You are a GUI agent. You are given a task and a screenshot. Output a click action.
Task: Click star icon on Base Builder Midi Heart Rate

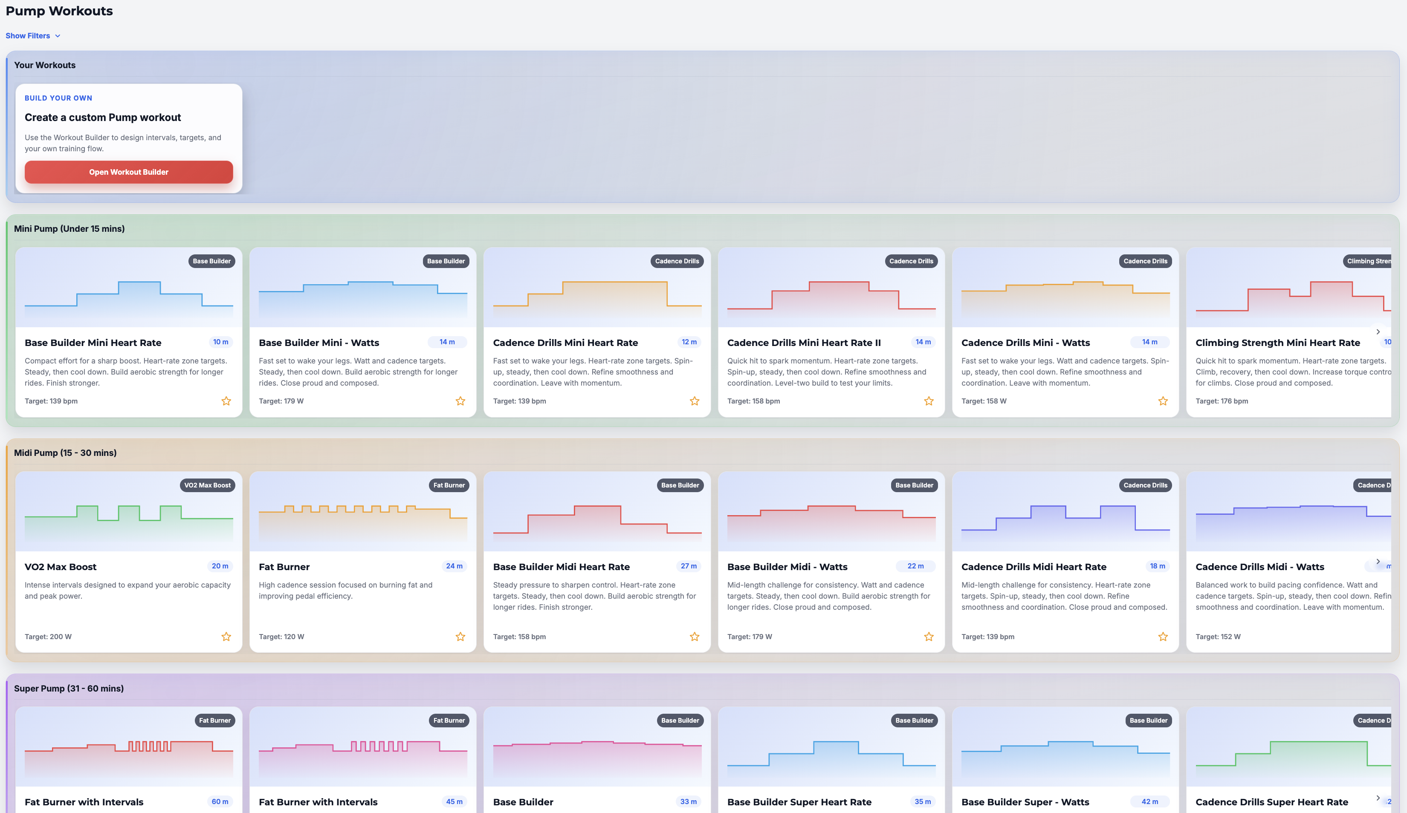(x=695, y=637)
